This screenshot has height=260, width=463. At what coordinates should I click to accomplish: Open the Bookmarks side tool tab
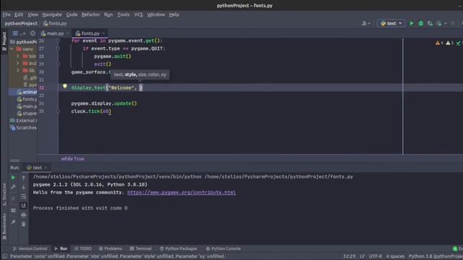tap(4, 226)
